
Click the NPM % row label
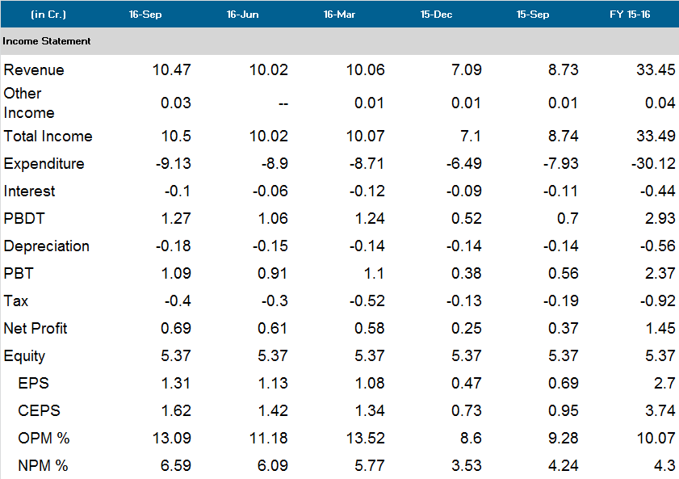click(x=43, y=466)
